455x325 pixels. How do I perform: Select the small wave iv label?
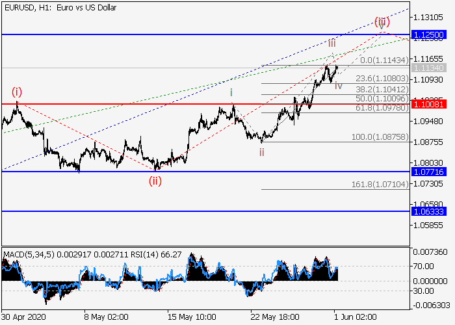point(339,86)
